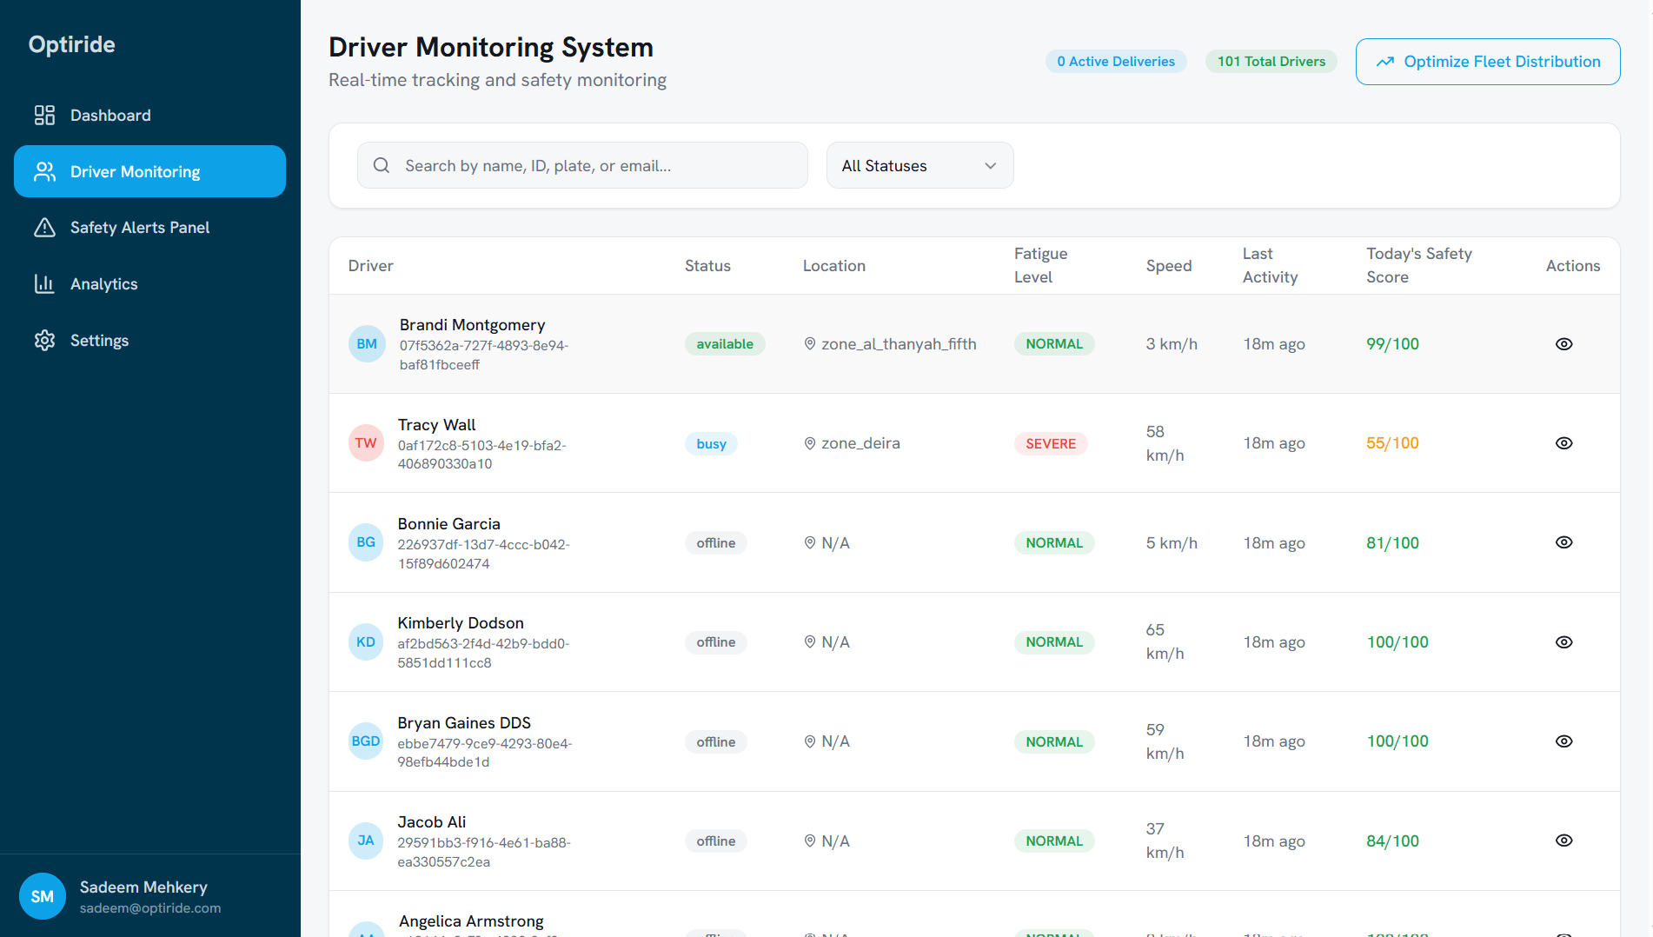Click the Location column header
This screenshot has width=1653, height=937.
coord(834,266)
